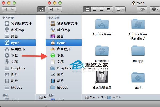Click green 下载 icon in right window sidebar

tap(53, 55)
